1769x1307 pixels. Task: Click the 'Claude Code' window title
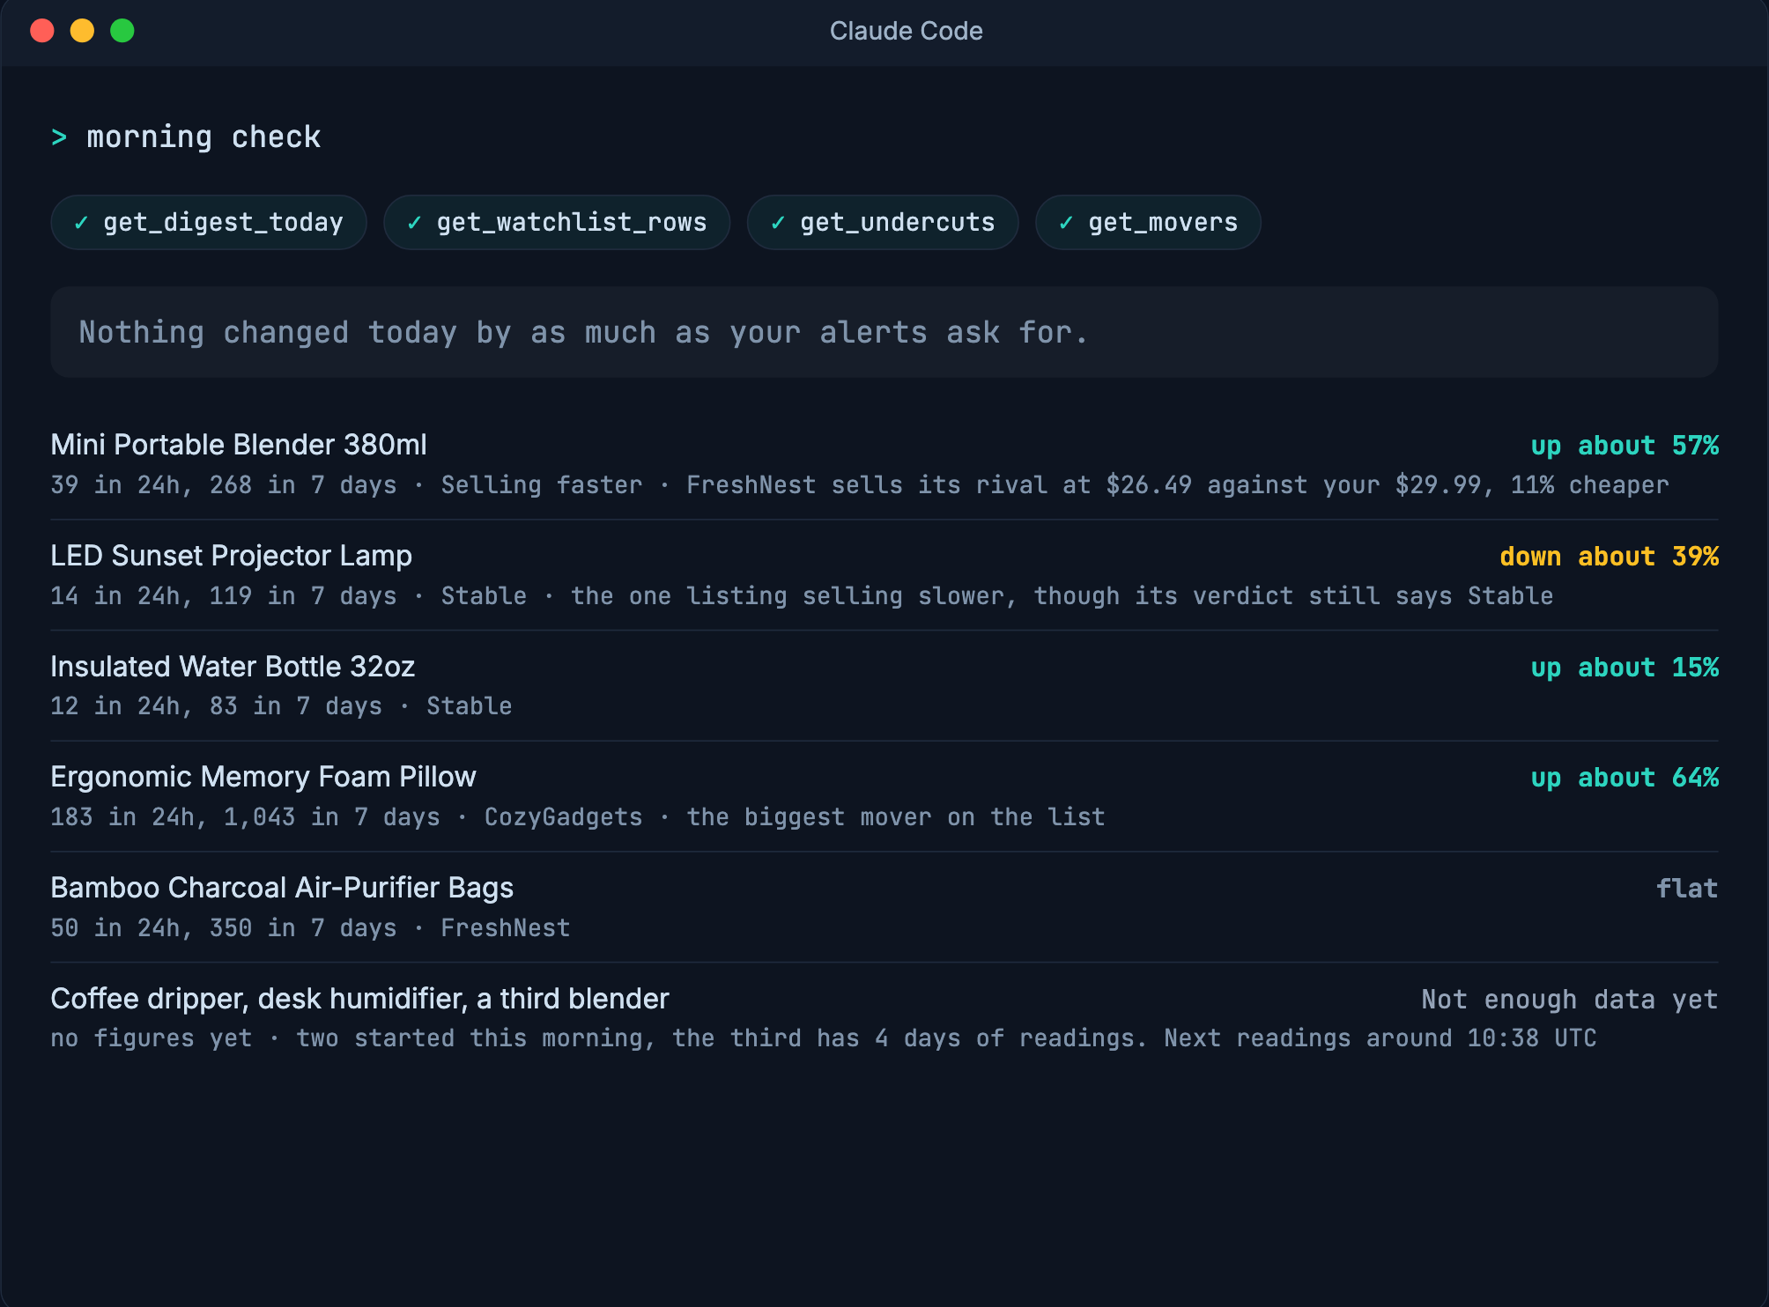coord(906,31)
